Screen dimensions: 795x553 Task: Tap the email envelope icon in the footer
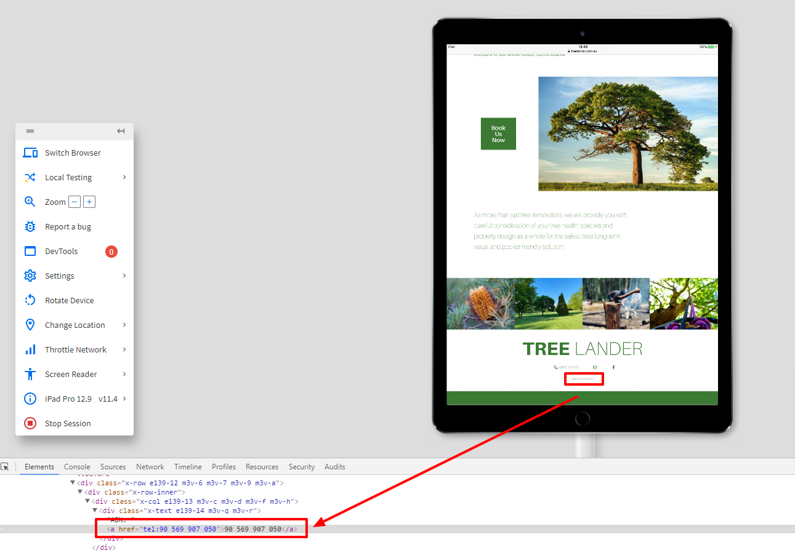pyautogui.click(x=595, y=367)
